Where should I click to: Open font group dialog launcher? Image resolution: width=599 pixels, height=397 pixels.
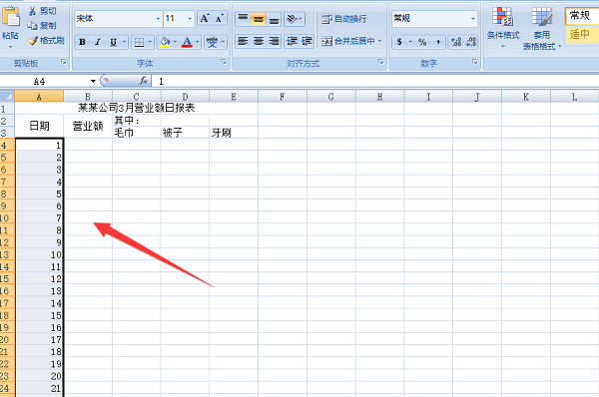coord(224,62)
